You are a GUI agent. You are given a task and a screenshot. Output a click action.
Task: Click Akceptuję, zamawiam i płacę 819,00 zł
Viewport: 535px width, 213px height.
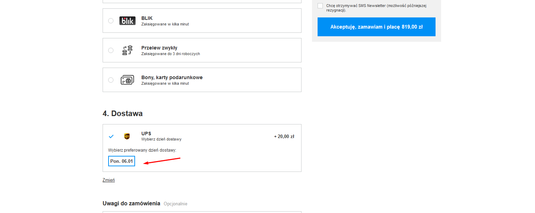(376, 27)
